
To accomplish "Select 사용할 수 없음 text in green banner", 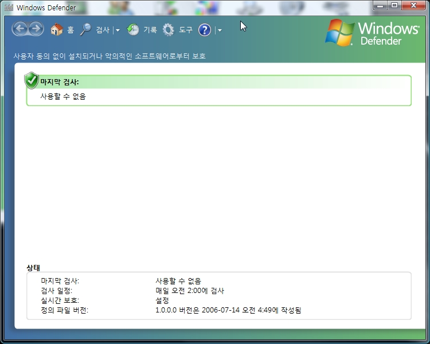I will pyautogui.click(x=63, y=96).
